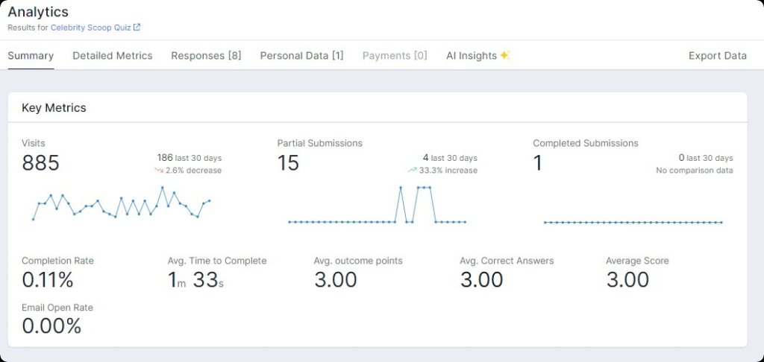The image size is (764, 362).
Task: Click the external link icon beside quiz name
Action: click(x=137, y=28)
